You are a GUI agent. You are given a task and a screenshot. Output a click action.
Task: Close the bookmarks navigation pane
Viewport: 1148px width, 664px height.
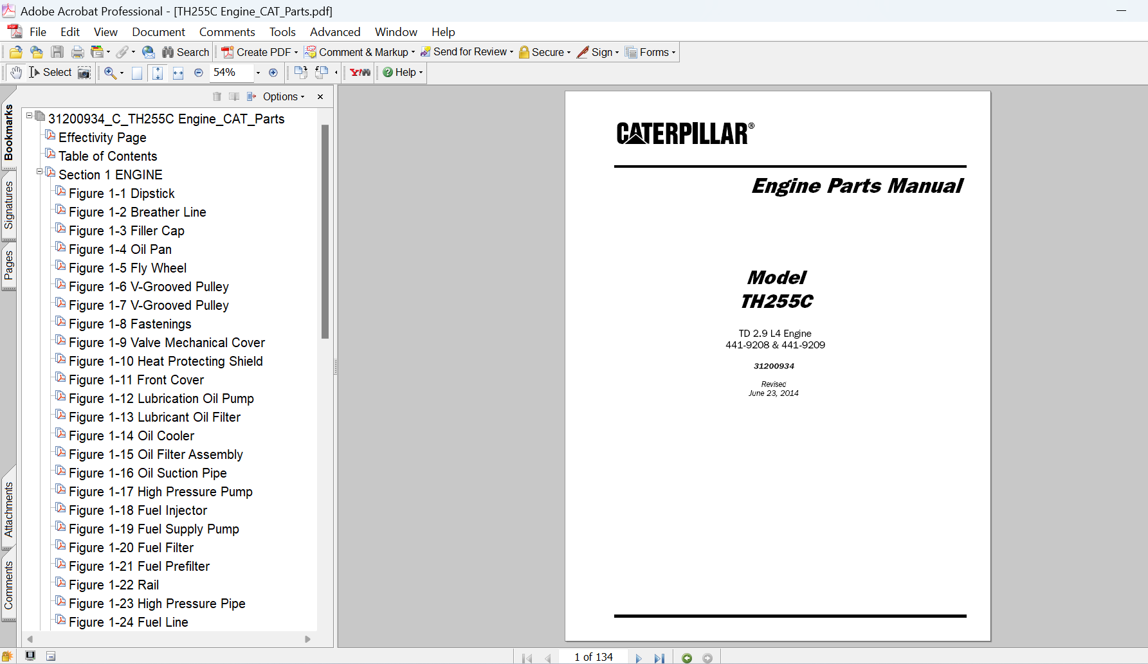click(320, 96)
